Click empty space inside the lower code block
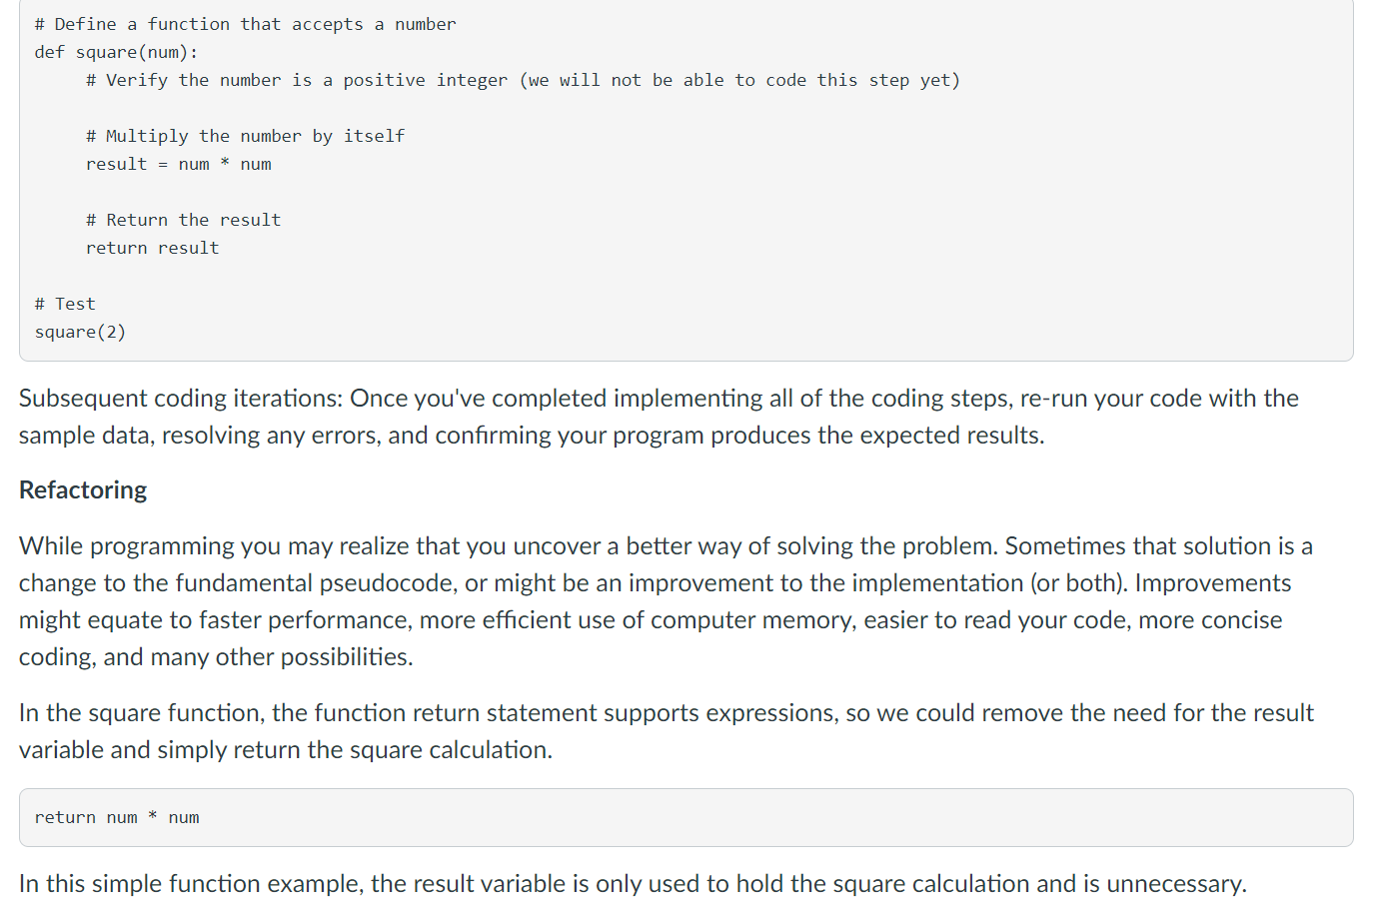Image resolution: width=1376 pixels, height=915 pixels. tap(799, 817)
